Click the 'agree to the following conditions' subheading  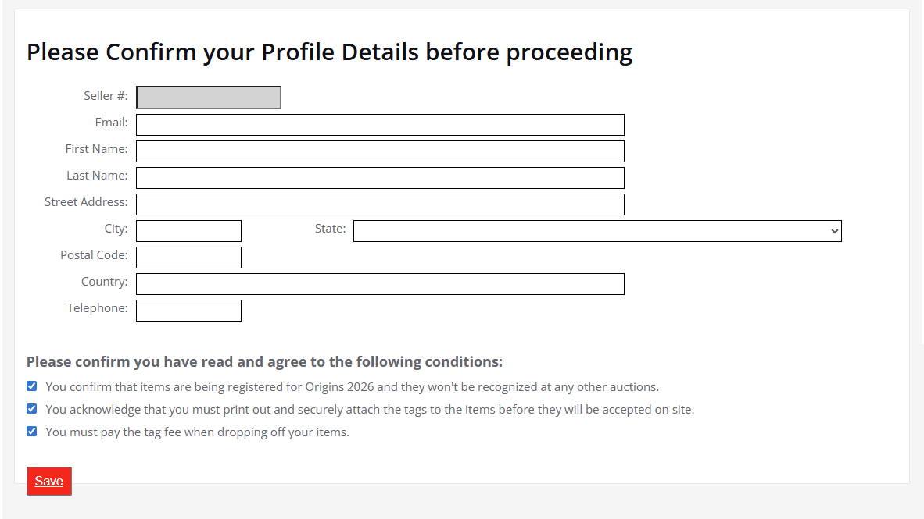[x=264, y=362]
